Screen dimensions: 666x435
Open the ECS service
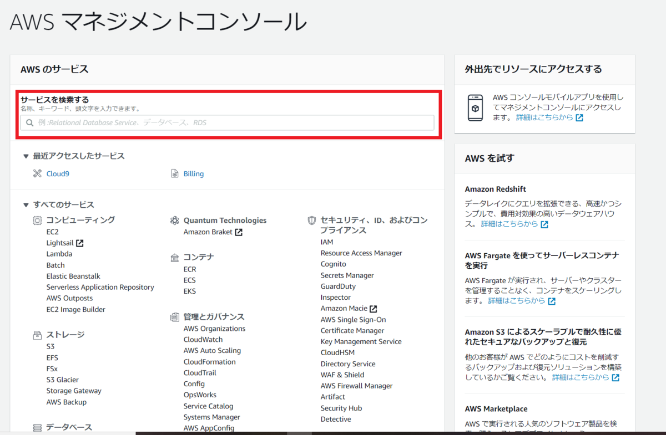190,280
